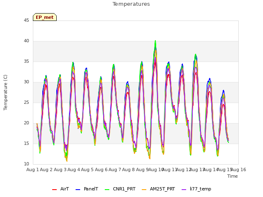Hide the CNR1_PRT series via legend
Image resolution: width=263 pixels, height=197 pixels.
pyautogui.click(x=120, y=189)
